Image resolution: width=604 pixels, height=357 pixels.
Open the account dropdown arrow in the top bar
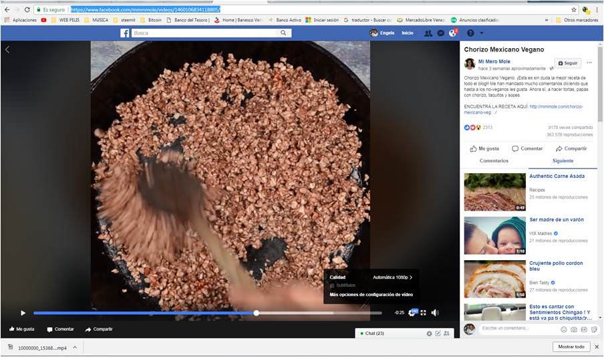tap(482, 33)
